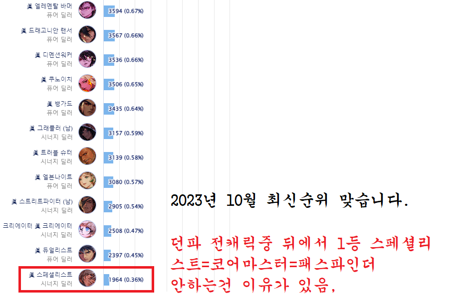Click the 듀얼리스트 character portrait
The image size is (475, 306).
click(87, 254)
